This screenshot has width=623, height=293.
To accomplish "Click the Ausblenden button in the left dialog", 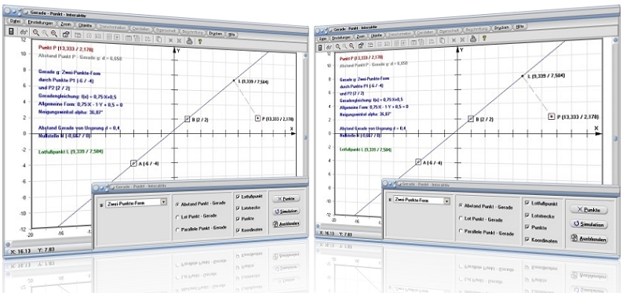I will click(x=286, y=223).
